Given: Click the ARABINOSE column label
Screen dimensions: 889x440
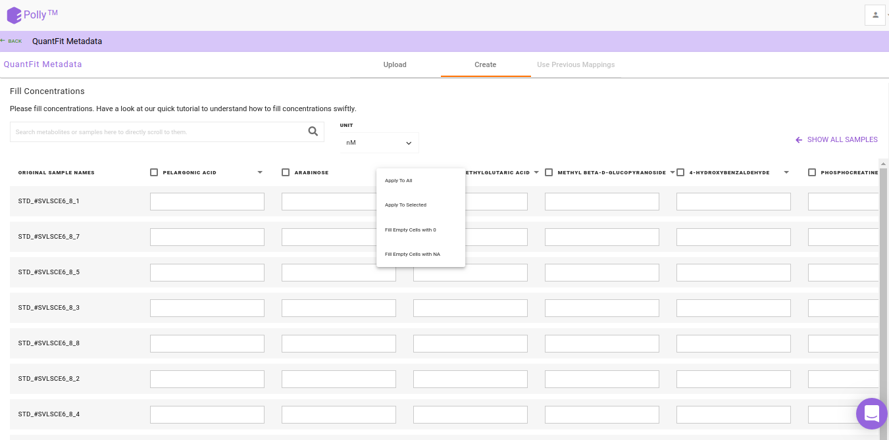Looking at the screenshot, I should click(x=311, y=173).
